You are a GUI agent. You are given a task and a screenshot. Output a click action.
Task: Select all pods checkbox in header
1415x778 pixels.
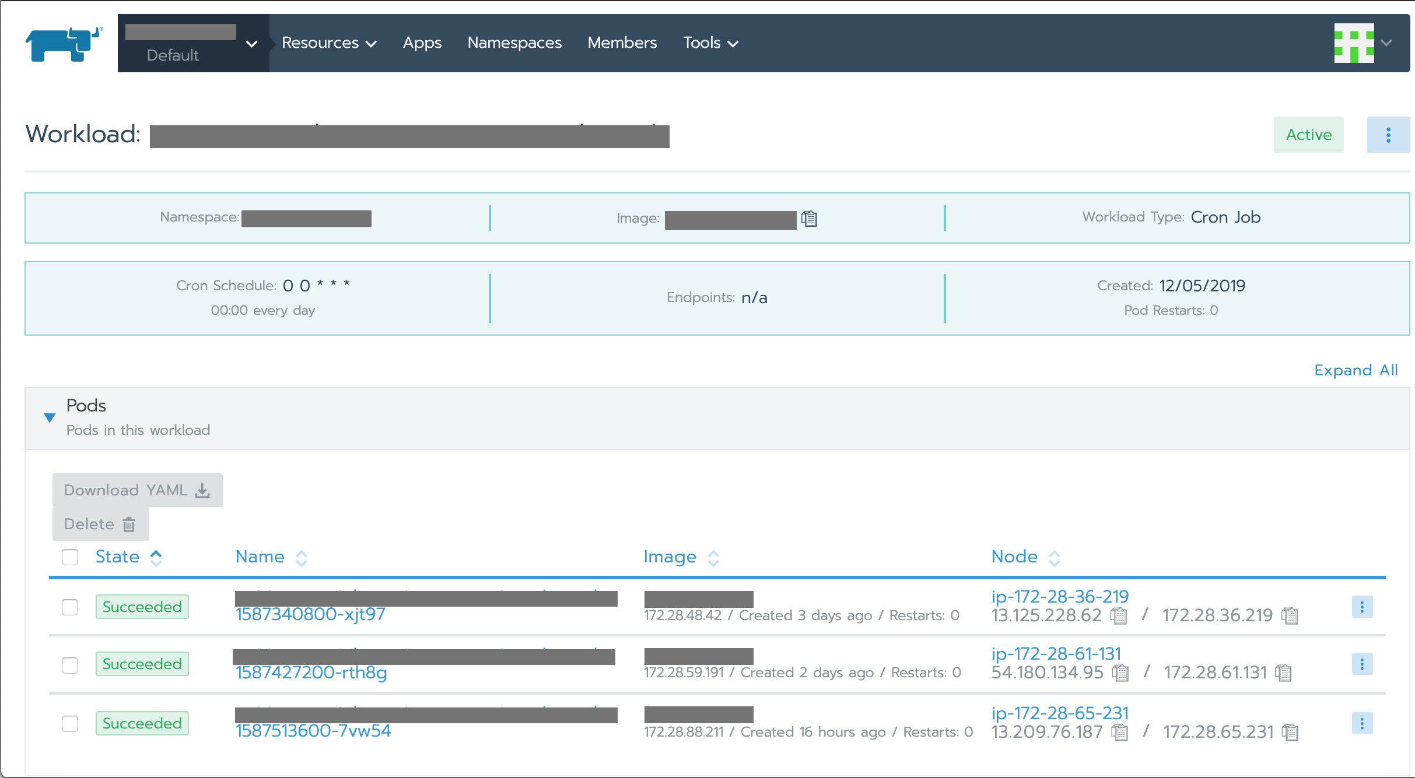pyautogui.click(x=70, y=557)
